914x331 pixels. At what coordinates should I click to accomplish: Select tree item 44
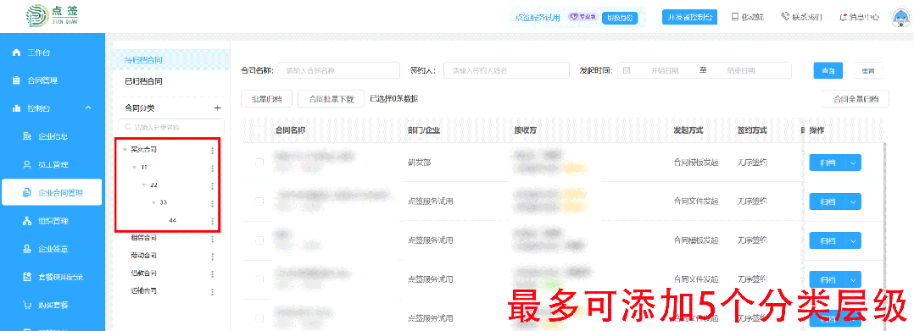click(x=173, y=220)
